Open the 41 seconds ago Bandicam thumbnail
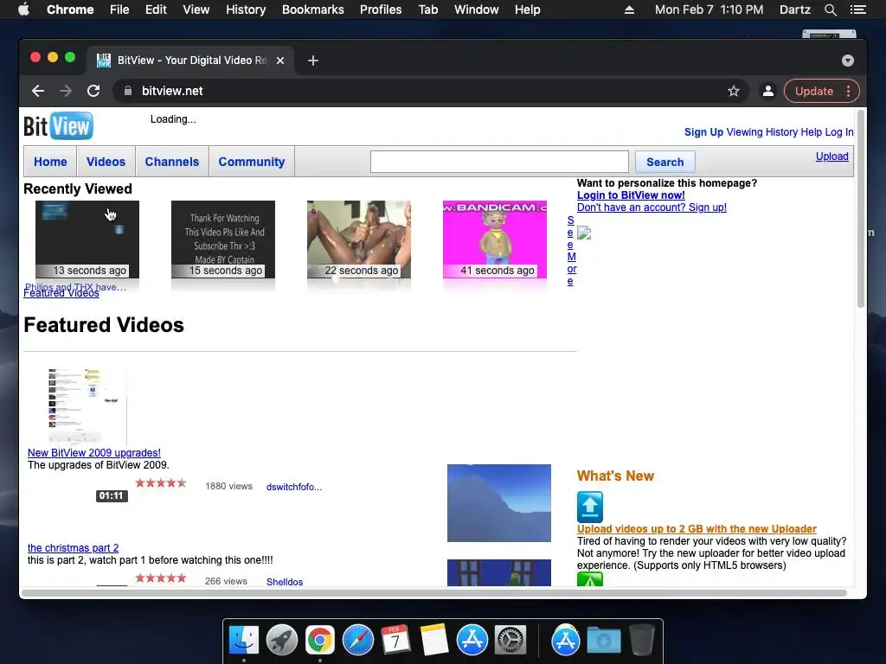 tap(495, 239)
